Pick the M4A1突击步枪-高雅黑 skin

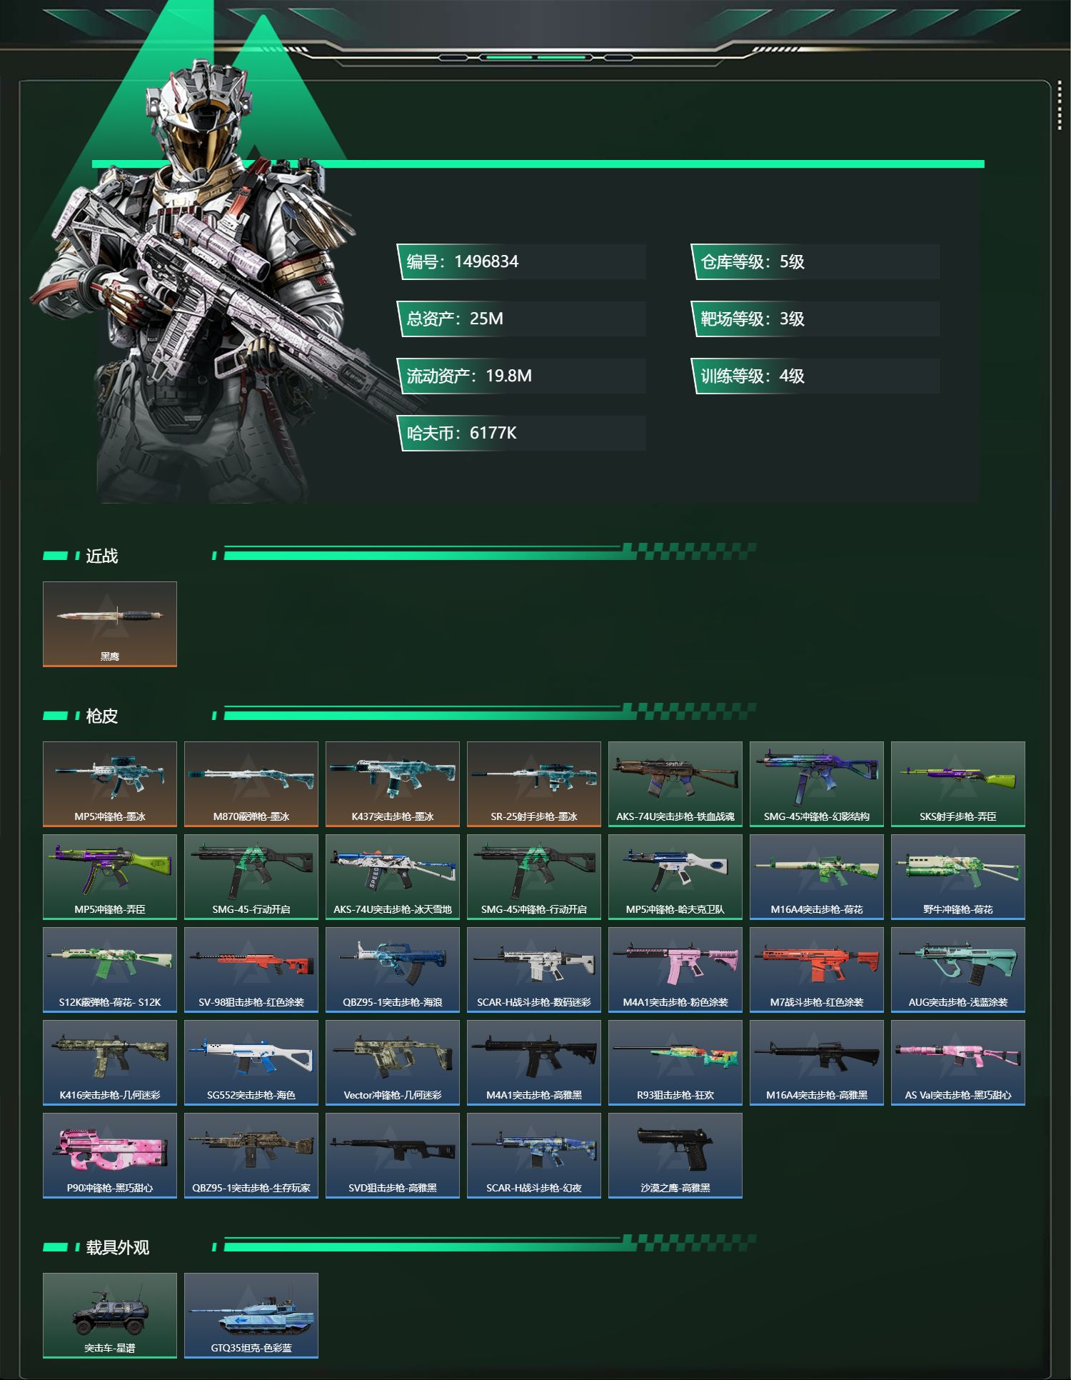[534, 1063]
